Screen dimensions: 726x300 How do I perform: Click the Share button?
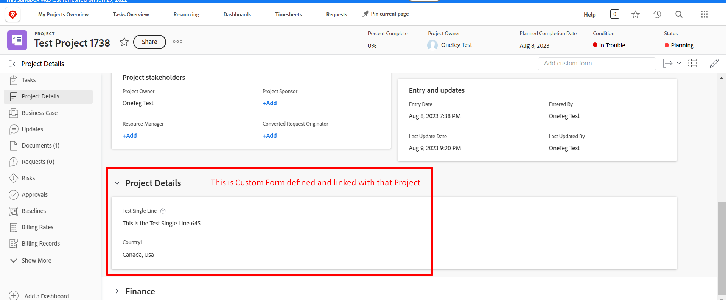click(149, 42)
